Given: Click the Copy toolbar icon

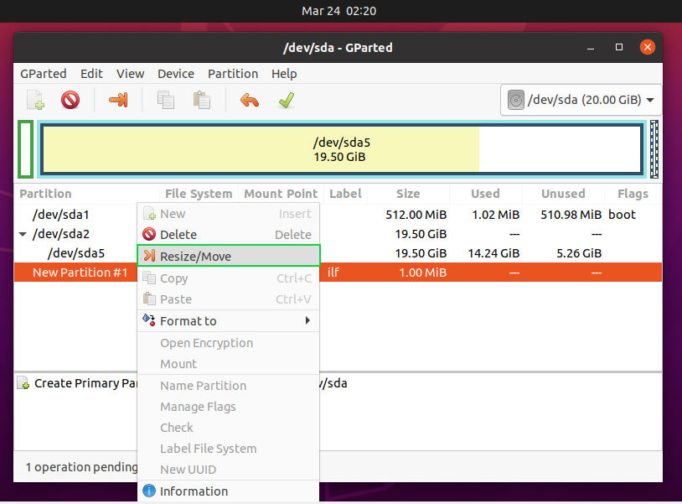Looking at the screenshot, I should pos(166,100).
